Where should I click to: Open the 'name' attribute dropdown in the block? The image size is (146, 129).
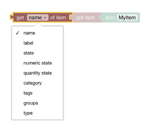[x=38, y=18]
